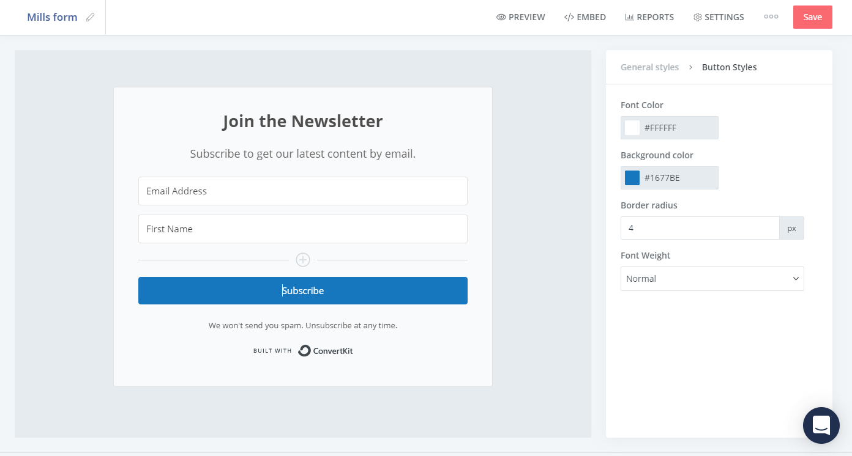The image size is (852, 456).
Task: Click the pencil icon beside Mills form
Action: (x=91, y=17)
